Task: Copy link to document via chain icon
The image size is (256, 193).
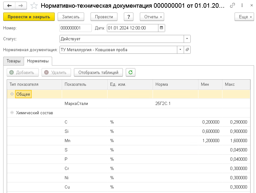Action: pos(233,6)
